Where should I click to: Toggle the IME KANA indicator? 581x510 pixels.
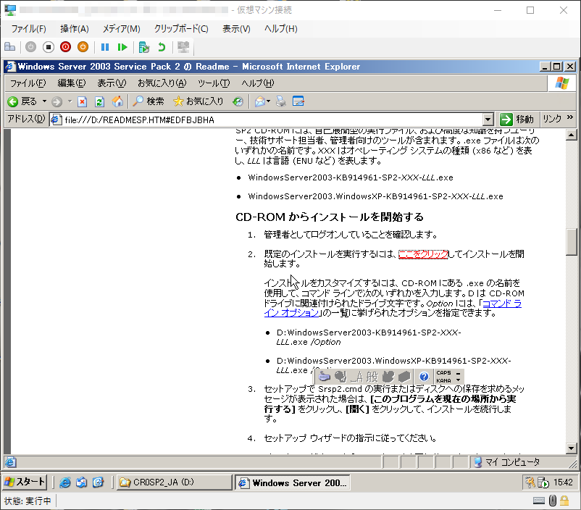443,380
